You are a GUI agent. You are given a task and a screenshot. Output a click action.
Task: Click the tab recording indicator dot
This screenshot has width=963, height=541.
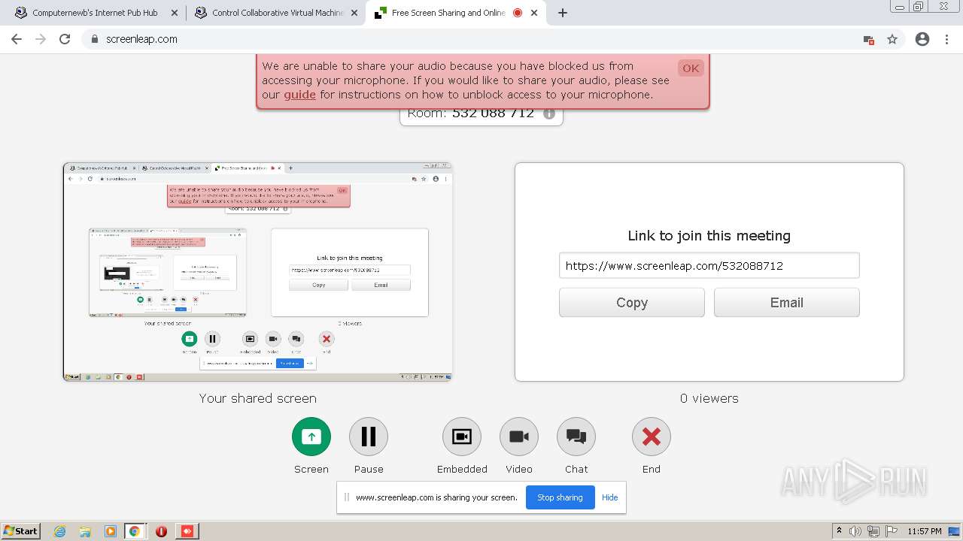click(518, 13)
